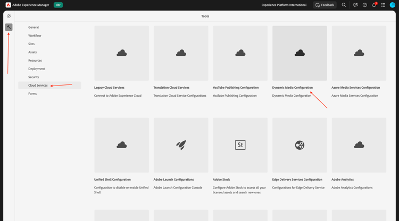The height and width of the screenshot is (221, 399).
Task: Click the Adobe Experience Manager header title
Action: [31, 5]
